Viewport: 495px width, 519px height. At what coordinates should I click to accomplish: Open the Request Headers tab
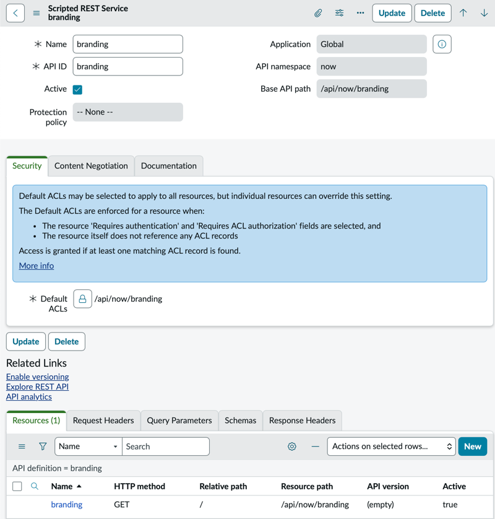(x=103, y=421)
